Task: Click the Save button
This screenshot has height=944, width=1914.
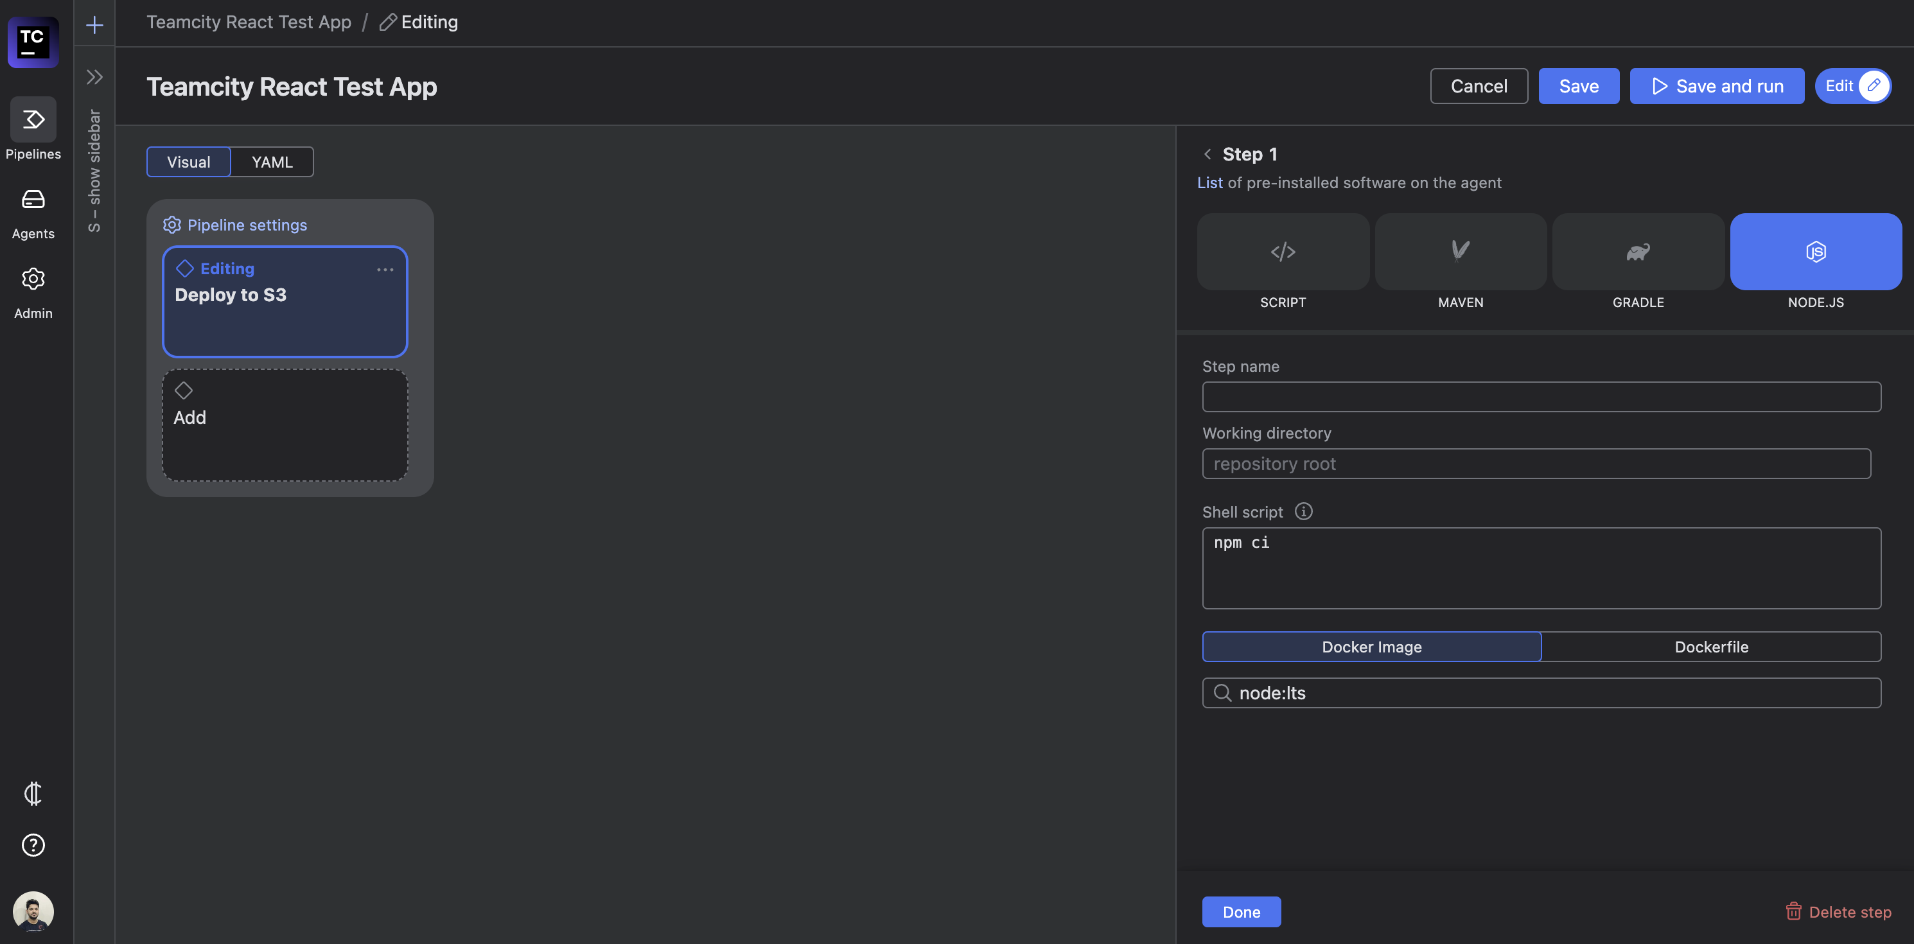Action: [1579, 86]
